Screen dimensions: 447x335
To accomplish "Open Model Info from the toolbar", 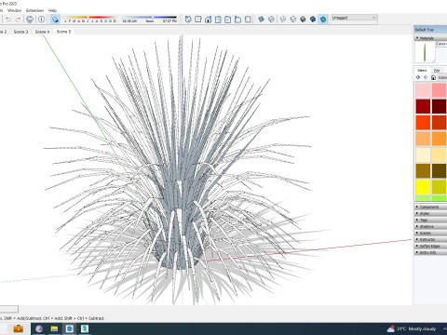I will 42,20.
